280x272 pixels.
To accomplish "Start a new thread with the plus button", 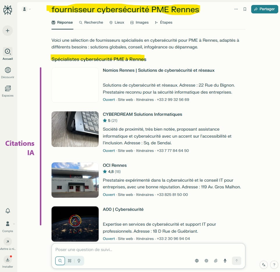I will pos(8,31).
